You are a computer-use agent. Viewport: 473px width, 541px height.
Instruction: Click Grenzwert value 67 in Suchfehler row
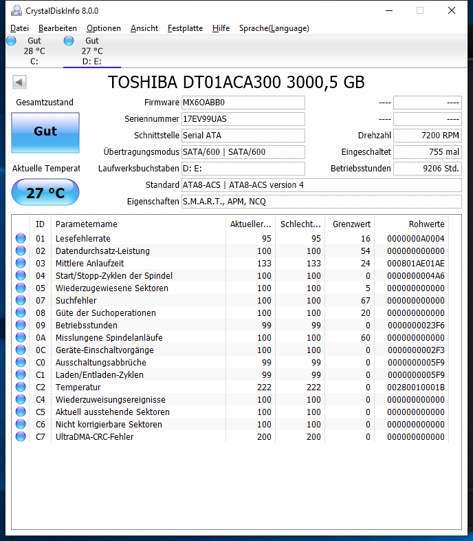(x=366, y=301)
